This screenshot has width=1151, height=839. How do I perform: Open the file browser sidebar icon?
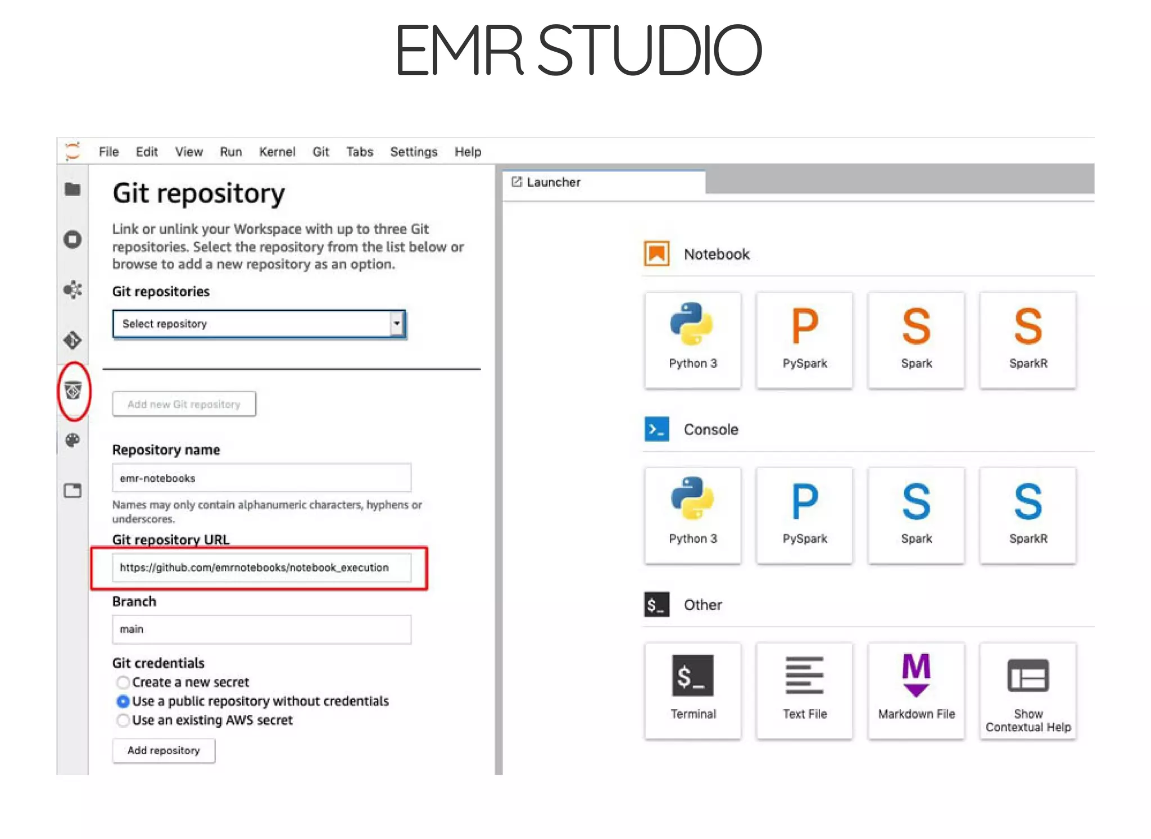point(72,189)
